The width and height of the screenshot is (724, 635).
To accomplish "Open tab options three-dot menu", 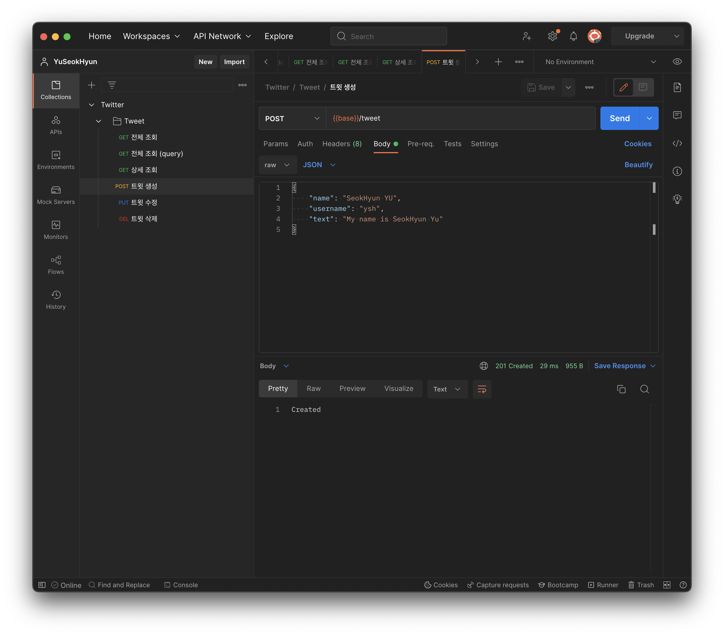I will pyautogui.click(x=519, y=61).
